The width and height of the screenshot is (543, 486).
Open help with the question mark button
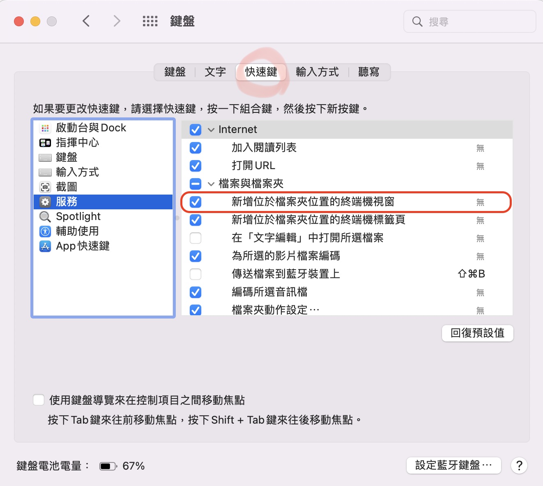pyautogui.click(x=519, y=465)
